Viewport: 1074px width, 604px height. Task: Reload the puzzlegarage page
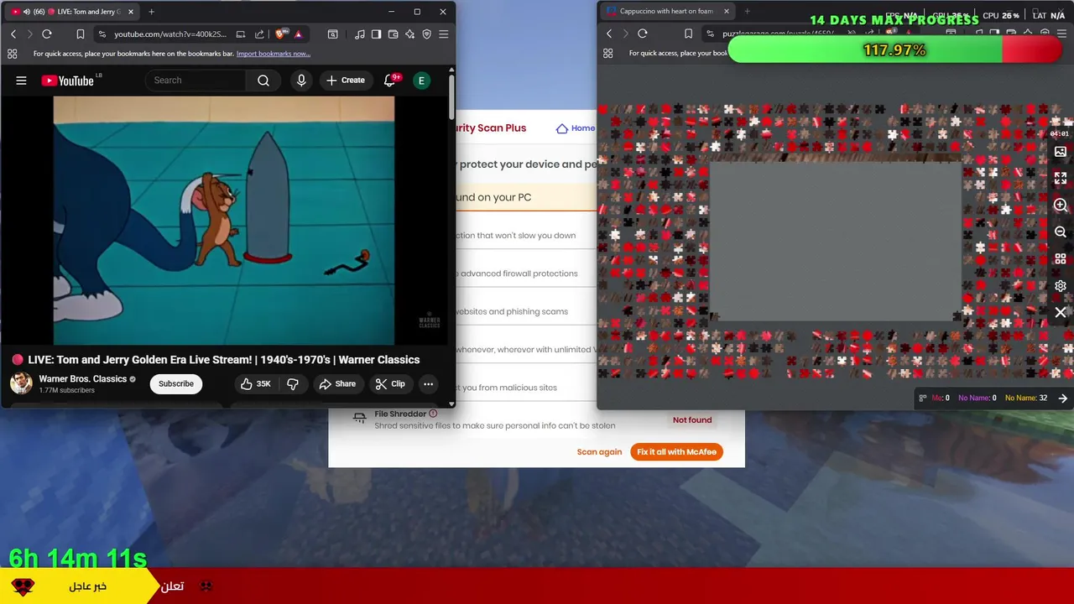643,34
